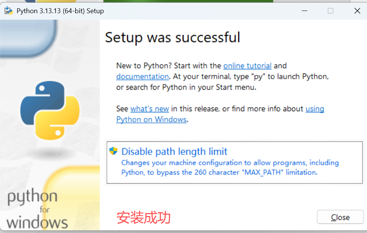Click the Setup was successful heading
This screenshot has height=233, width=367.
coord(173,37)
